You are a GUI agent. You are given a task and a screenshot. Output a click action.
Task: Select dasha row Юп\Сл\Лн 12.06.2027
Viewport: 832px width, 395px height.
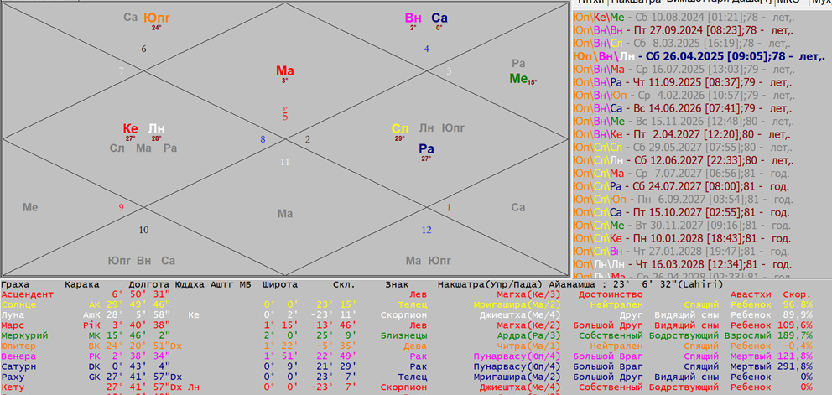click(x=683, y=160)
